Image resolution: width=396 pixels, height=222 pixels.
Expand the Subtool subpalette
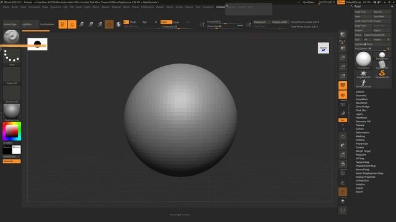[x=359, y=92]
